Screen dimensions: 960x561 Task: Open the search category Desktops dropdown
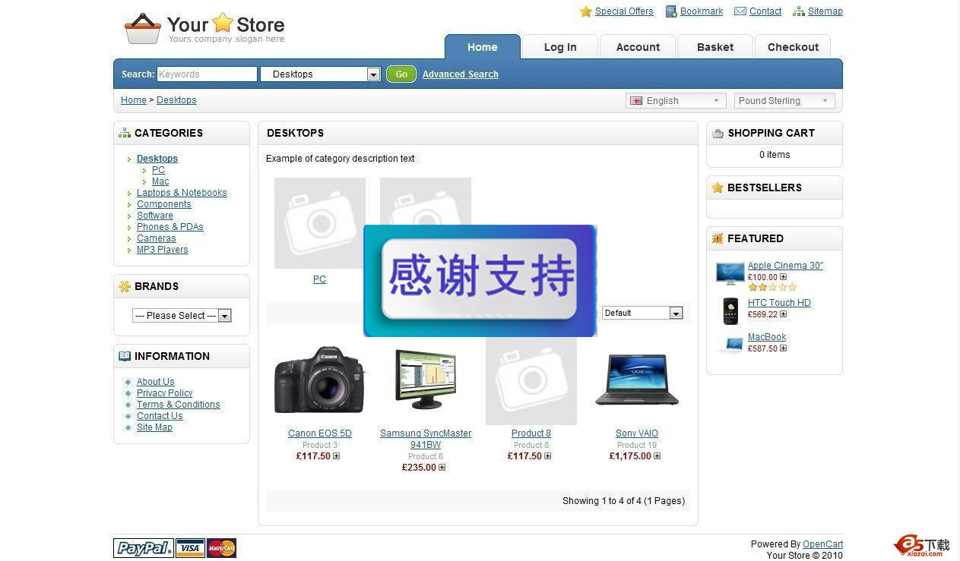(320, 74)
